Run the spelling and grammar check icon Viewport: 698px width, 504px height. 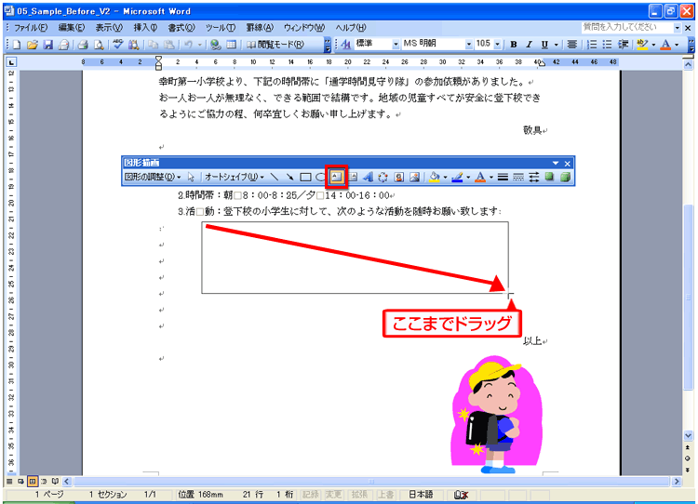117,45
